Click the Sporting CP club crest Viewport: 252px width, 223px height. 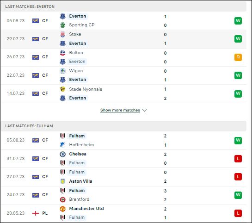click(62, 25)
